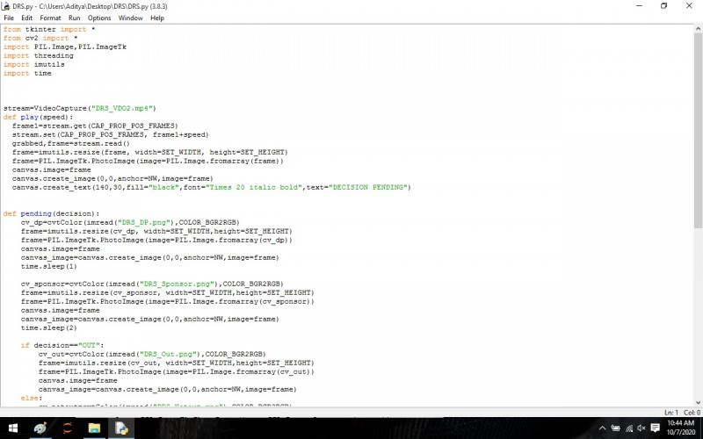Click the 'from cv2 import *' line
Screen dimensions: 703x439
(x=40, y=38)
